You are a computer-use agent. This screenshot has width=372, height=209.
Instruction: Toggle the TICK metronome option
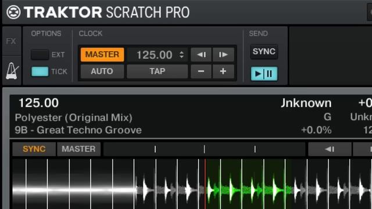click(40, 71)
